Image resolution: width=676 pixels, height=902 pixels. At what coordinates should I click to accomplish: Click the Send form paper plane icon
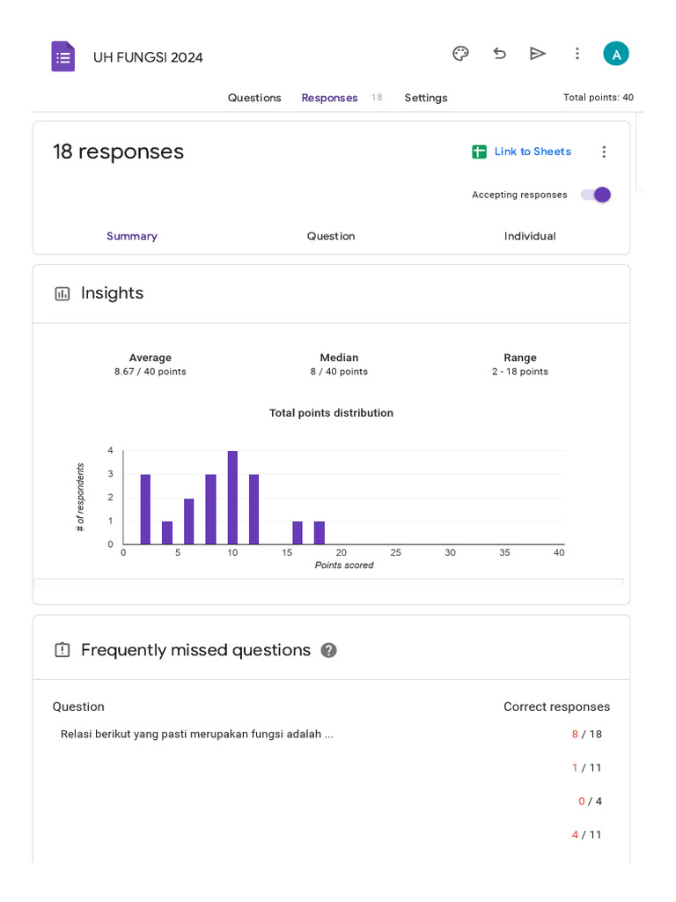538,54
